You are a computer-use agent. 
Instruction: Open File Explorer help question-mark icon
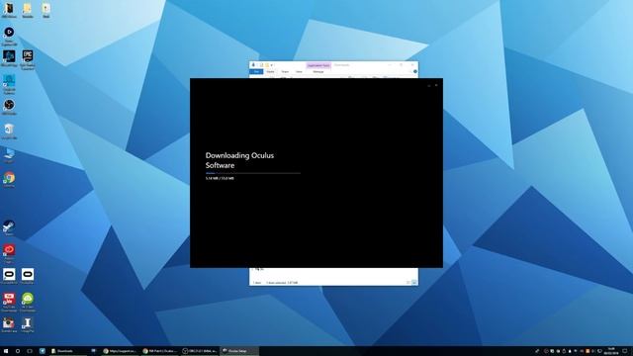pos(415,71)
